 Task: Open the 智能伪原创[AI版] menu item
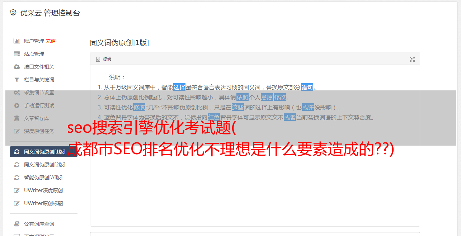coord(43,178)
